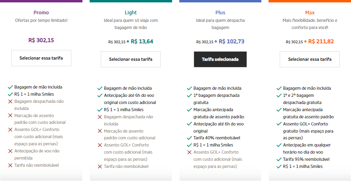Click the Promo price R$ 302,15
This screenshot has height=181, width=351.
[x=41, y=40]
